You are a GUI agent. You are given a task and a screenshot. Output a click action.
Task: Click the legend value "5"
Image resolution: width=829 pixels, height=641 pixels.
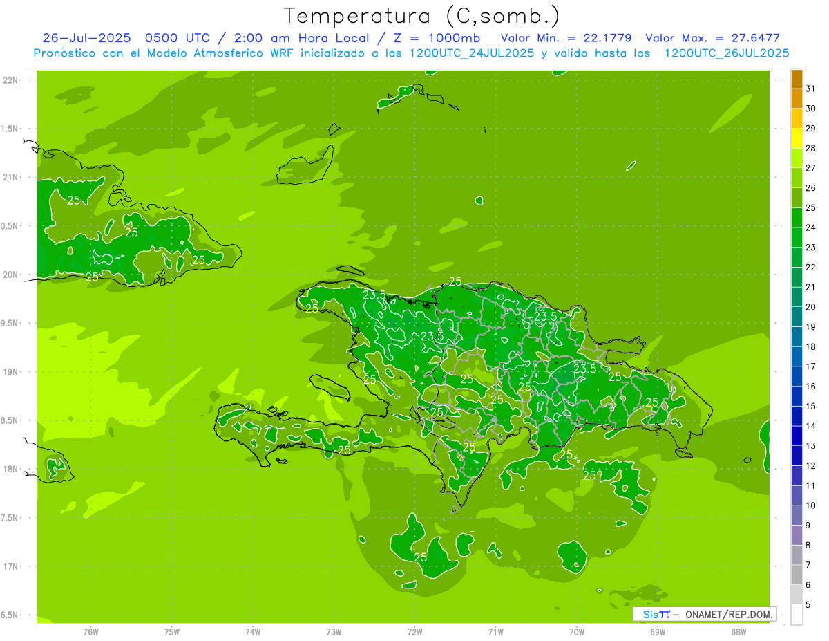pyautogui.click(x=808, y=605)
